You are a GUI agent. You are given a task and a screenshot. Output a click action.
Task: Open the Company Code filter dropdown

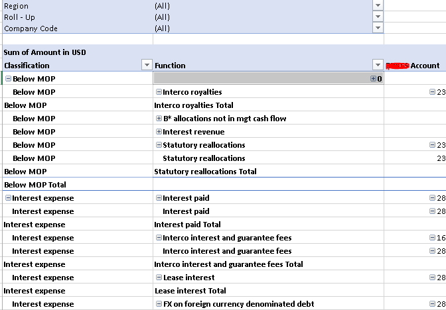pyautogui.click(x=378, y=28)
